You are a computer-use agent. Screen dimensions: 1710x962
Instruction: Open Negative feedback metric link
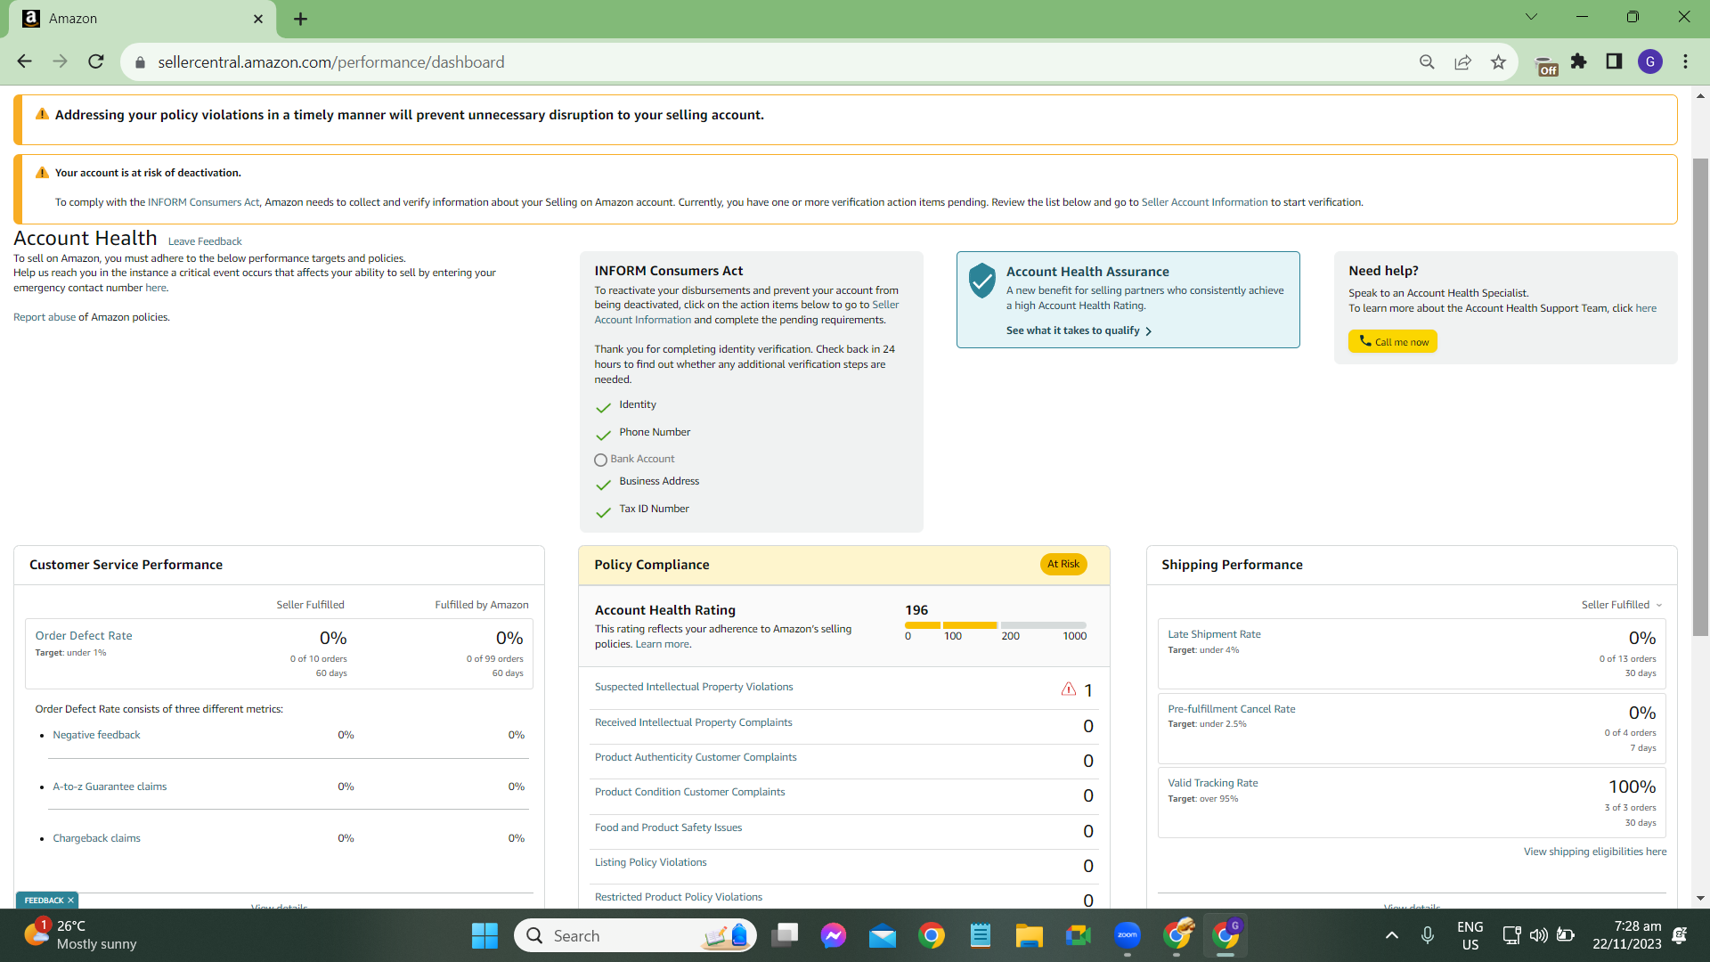click(x=96, y=735)
